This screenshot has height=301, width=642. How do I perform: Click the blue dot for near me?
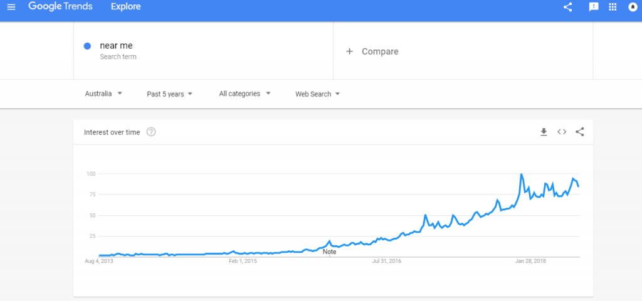[x=87, y=46]
